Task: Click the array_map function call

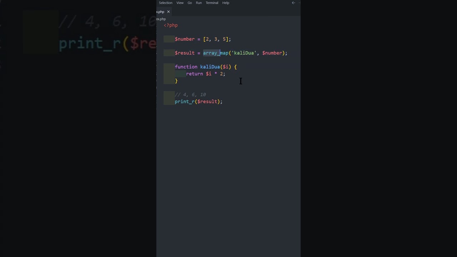Action: [216, 53]
